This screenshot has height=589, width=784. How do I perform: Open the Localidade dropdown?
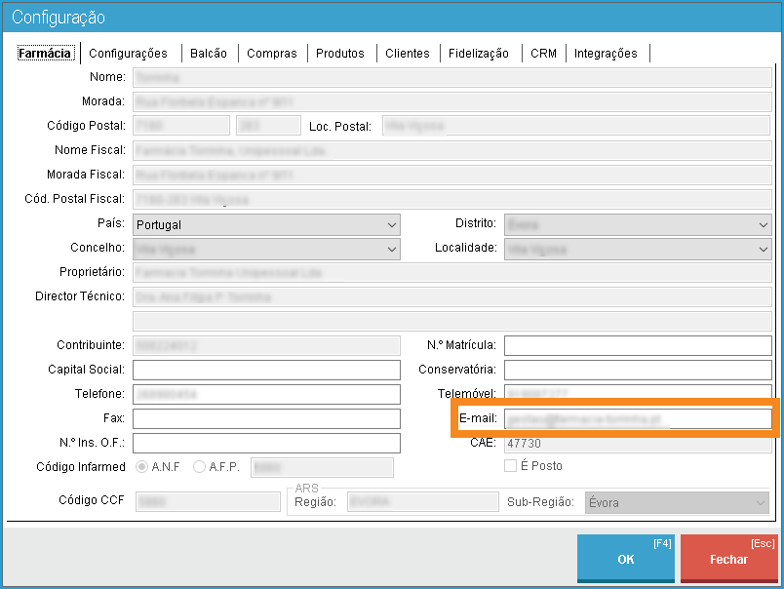click(x=638, y=249)
